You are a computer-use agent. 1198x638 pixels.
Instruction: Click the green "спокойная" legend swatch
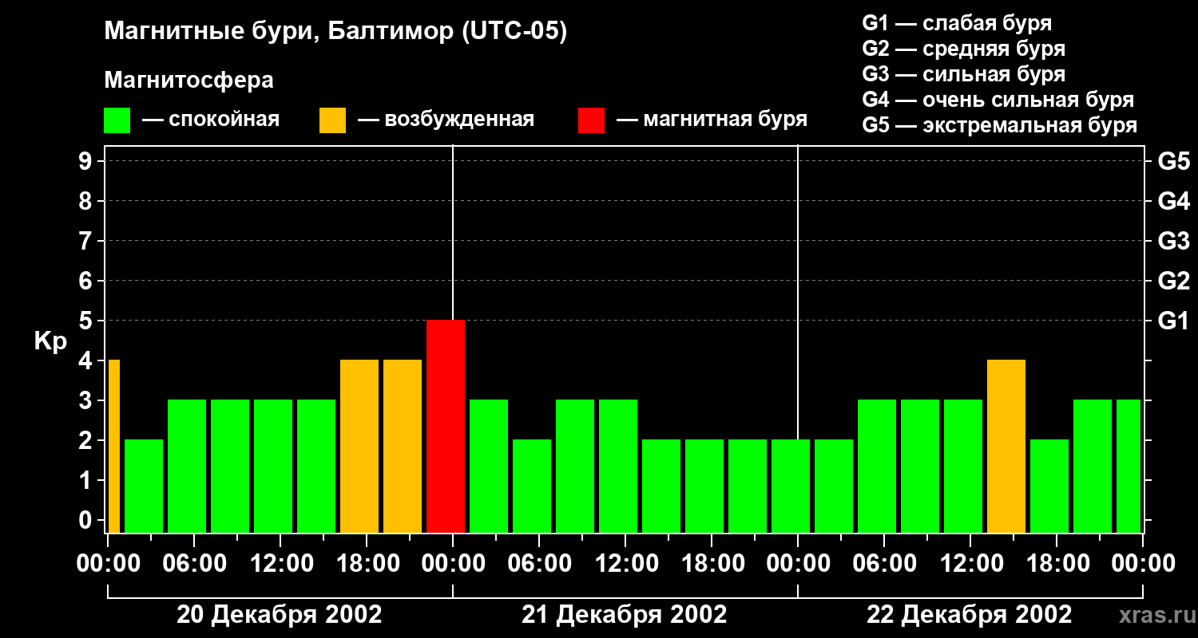117,120
